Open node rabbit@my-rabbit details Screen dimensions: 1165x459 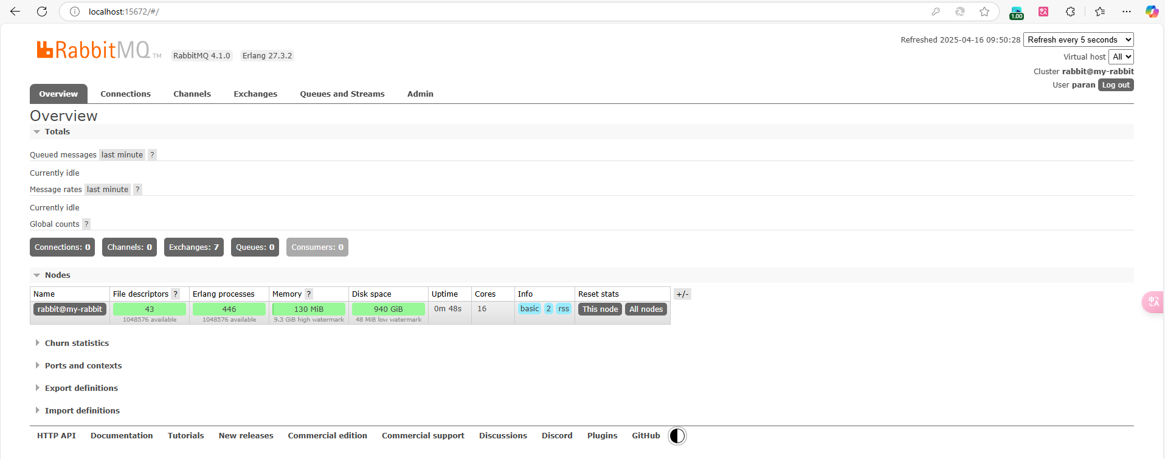coord(70,309)
